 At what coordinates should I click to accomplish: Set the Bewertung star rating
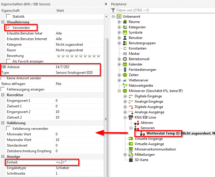coord(78,56)
